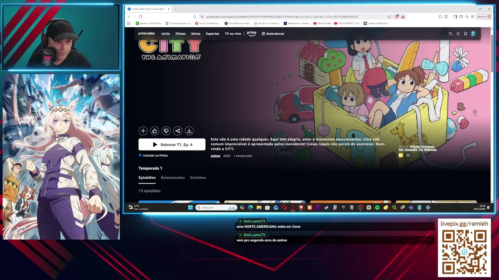This screenshot has width=499, height=280.
Task: Open a new browser tab with plus
Action: (x=175, y=9)
